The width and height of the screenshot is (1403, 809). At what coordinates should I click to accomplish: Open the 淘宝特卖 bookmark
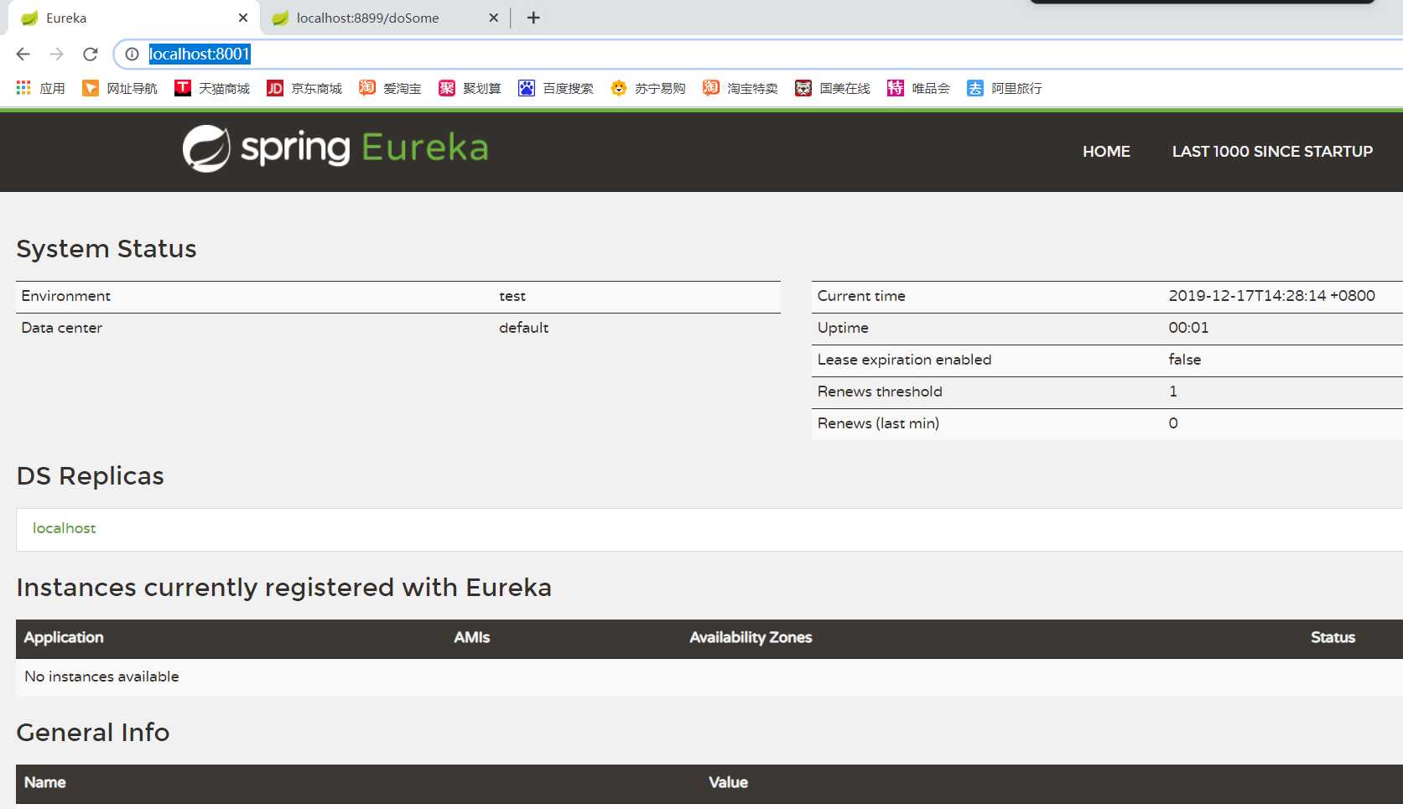[740, 88]
